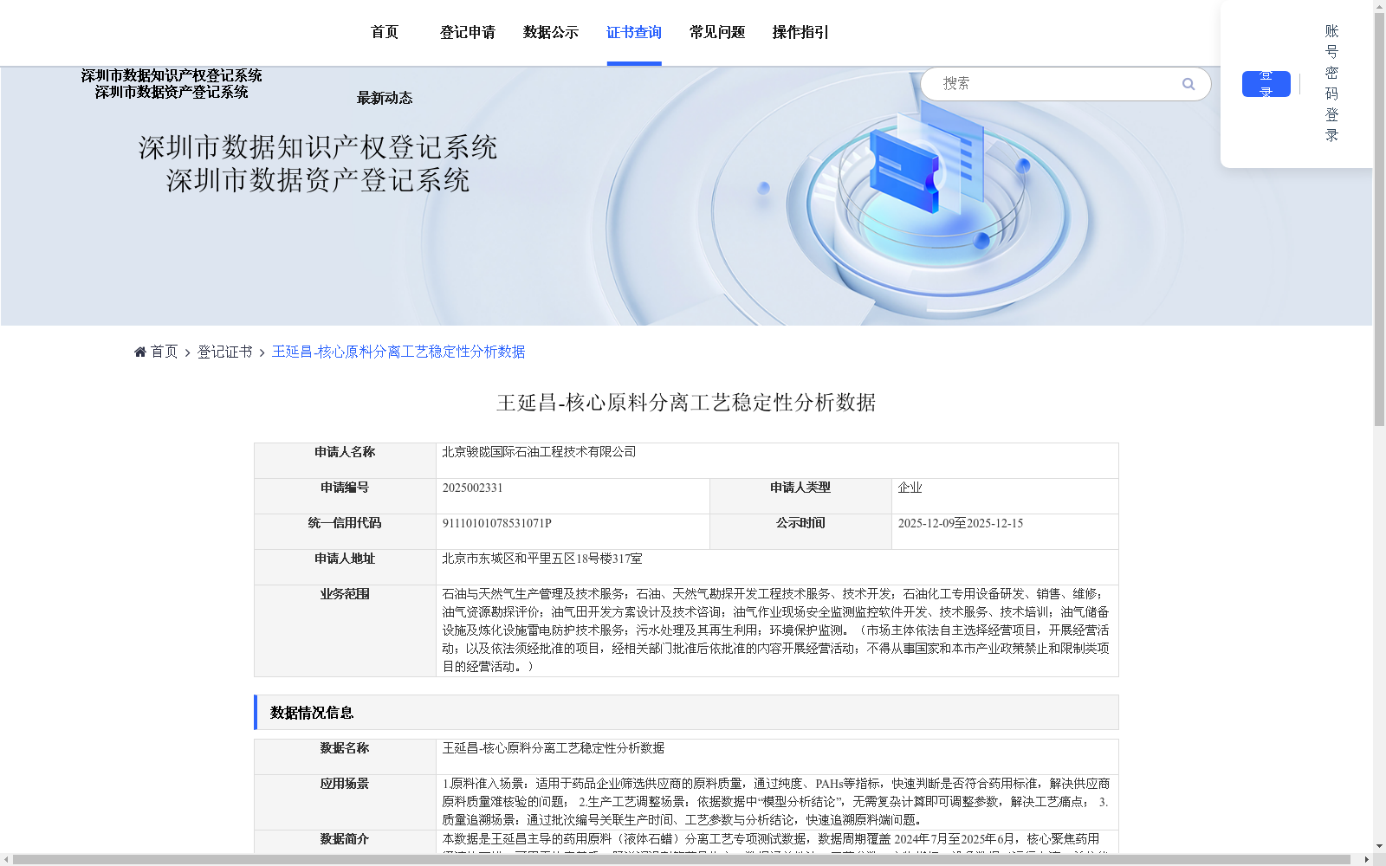1386x866 pixels.
Task: Select applicant type value 企业
Action: pyautogui.click(x=910, y=488)
